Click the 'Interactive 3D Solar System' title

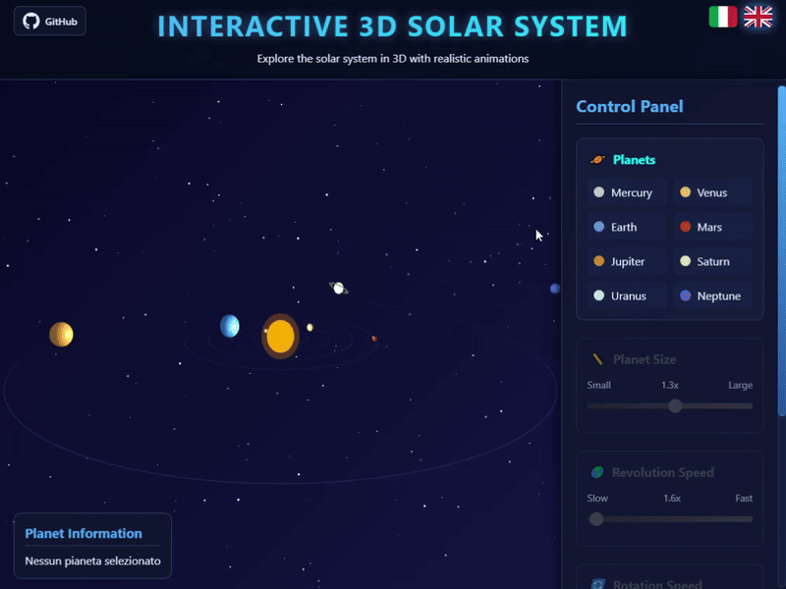[392, 27]
